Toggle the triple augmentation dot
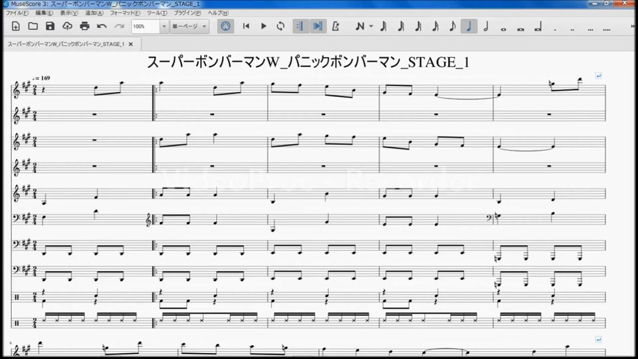 click(x=590, y=29)
